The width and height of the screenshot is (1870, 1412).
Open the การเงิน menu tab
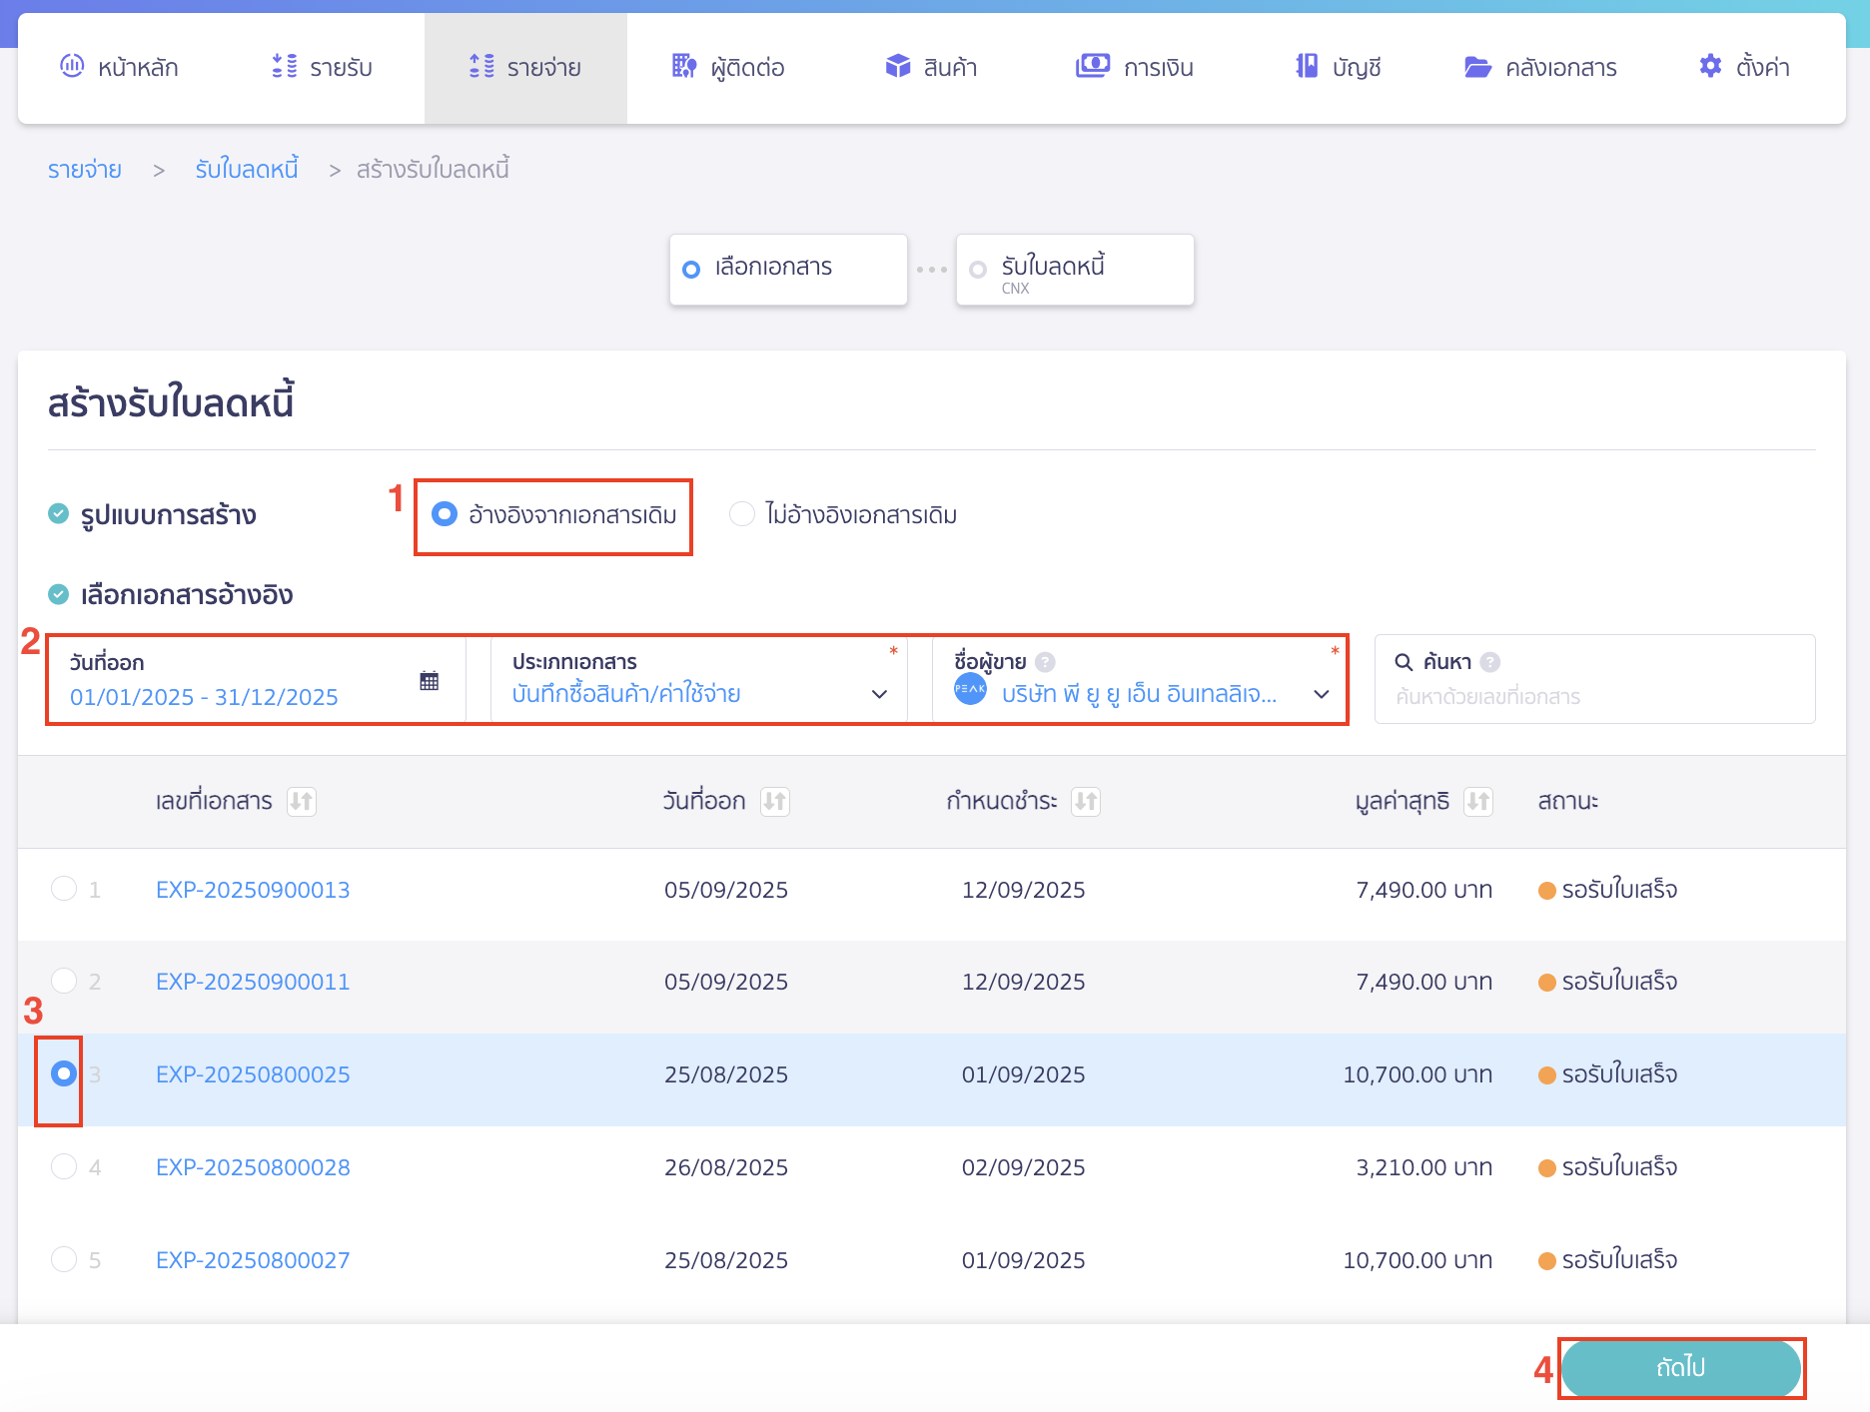point(1135,67)
